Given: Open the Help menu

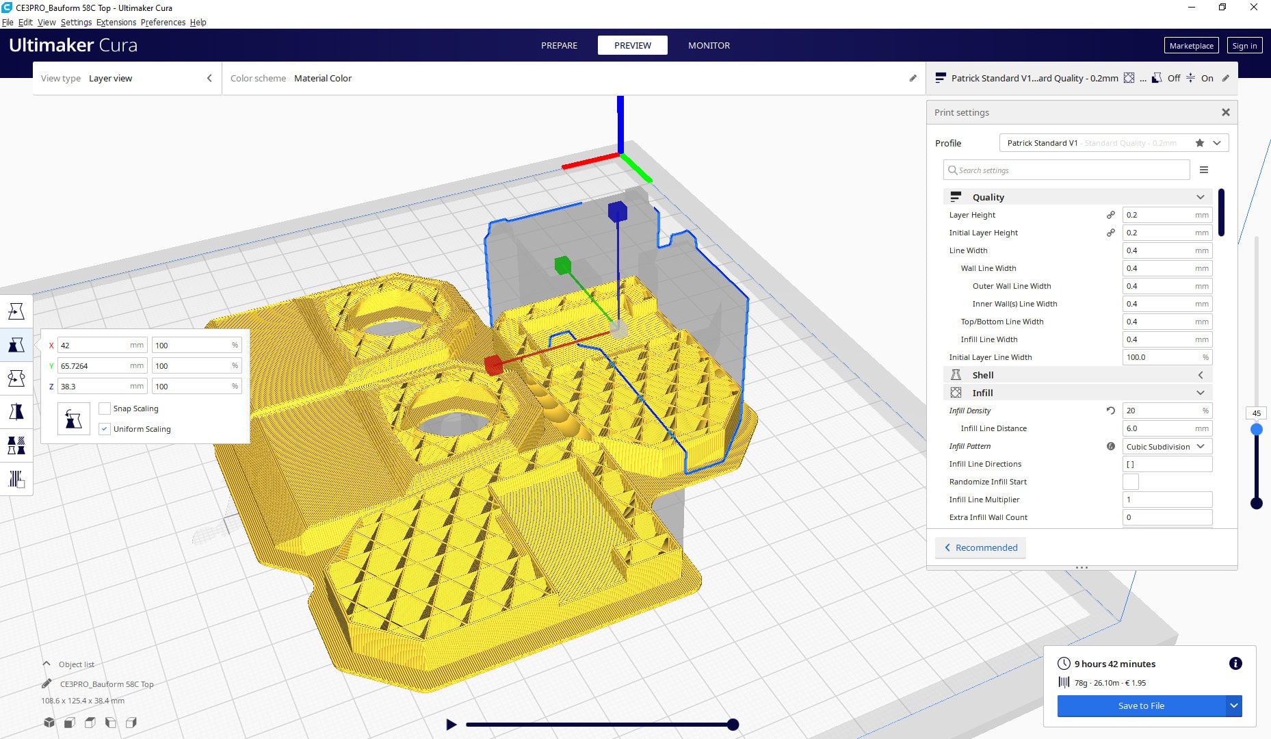Looking at the screenshot, I should 198,22.
